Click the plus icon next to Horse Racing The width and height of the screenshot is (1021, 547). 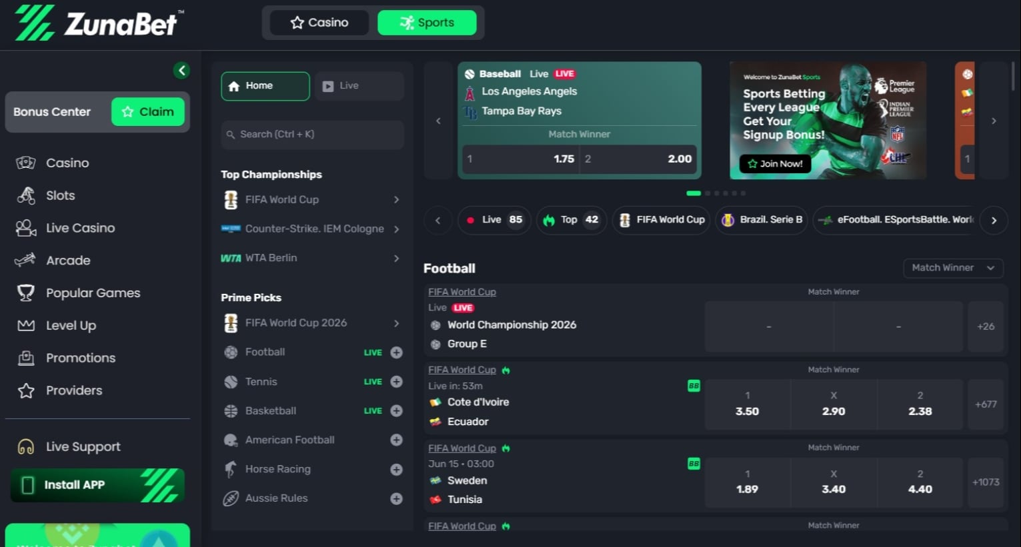(x=396, y=469)
